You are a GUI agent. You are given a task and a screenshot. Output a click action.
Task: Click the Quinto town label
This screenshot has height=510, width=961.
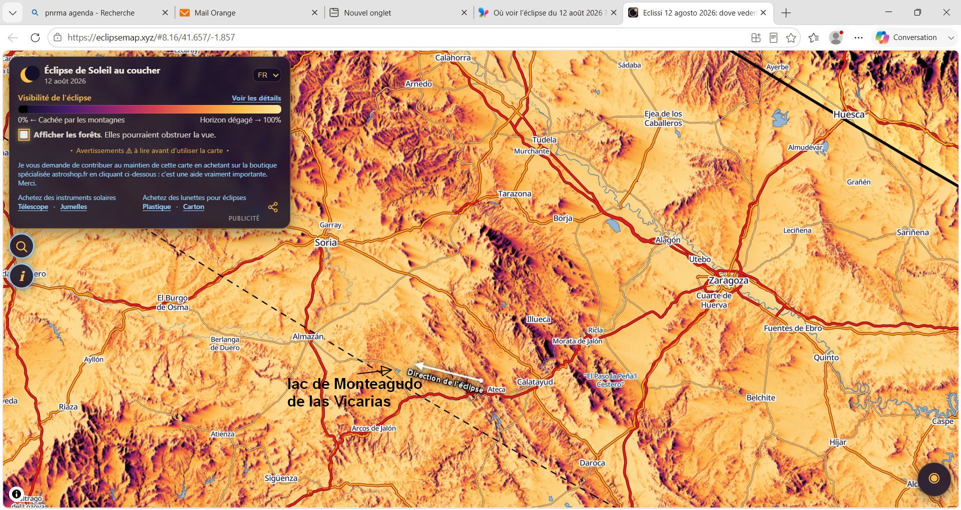[x=826, y=358]
